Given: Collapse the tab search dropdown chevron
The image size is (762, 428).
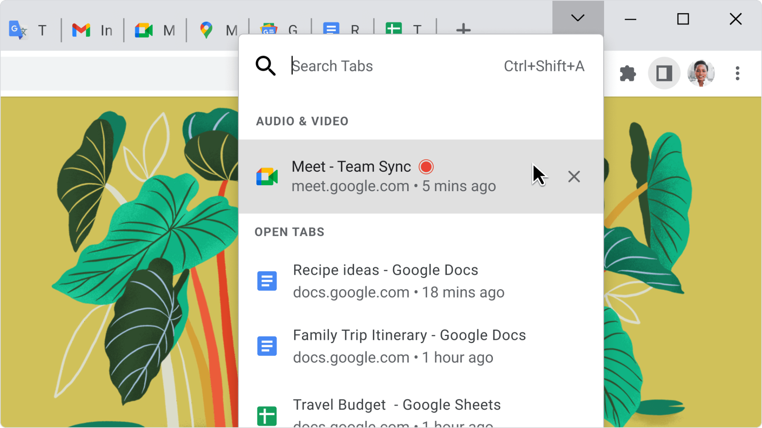Looking at the screenshot, I should 578,17.
